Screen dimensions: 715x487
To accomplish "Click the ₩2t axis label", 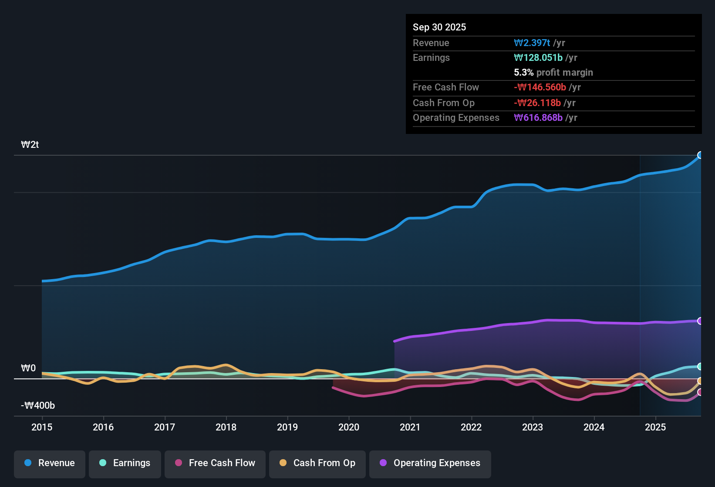I will pyautogui.click(x=30, y=145).
